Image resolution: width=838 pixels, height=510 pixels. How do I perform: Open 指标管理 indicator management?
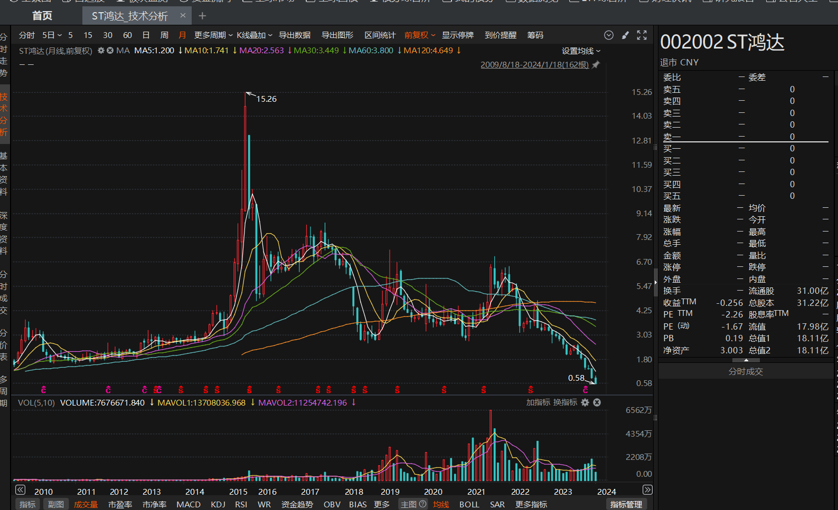point(626,504)
